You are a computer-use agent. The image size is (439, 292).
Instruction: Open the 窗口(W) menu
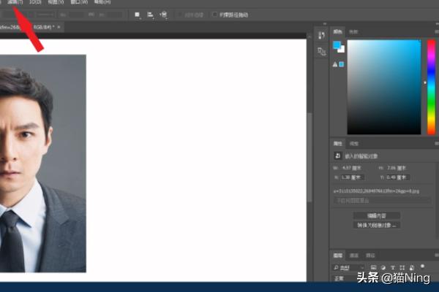point(79,2)
